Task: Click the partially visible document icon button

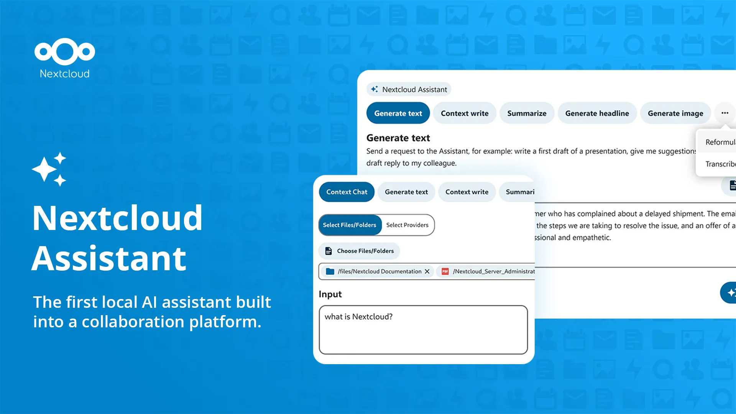Action: (731, 186)
